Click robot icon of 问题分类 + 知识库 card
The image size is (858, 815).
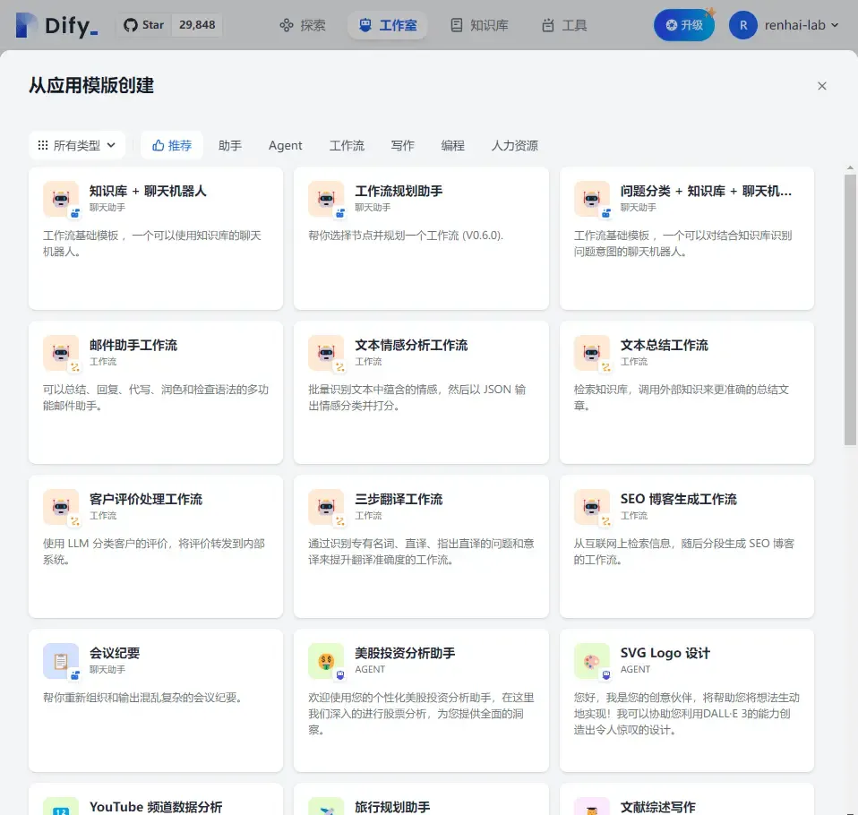click(591, 199)
